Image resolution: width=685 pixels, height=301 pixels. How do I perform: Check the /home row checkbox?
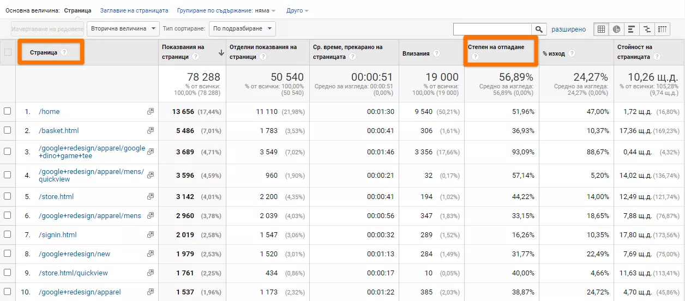[x=8, y=111]
